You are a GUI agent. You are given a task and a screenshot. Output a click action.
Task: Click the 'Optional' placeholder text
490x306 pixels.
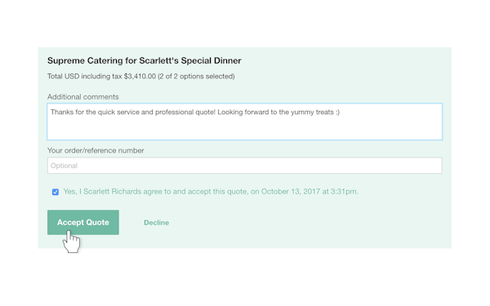coord(64,166)
